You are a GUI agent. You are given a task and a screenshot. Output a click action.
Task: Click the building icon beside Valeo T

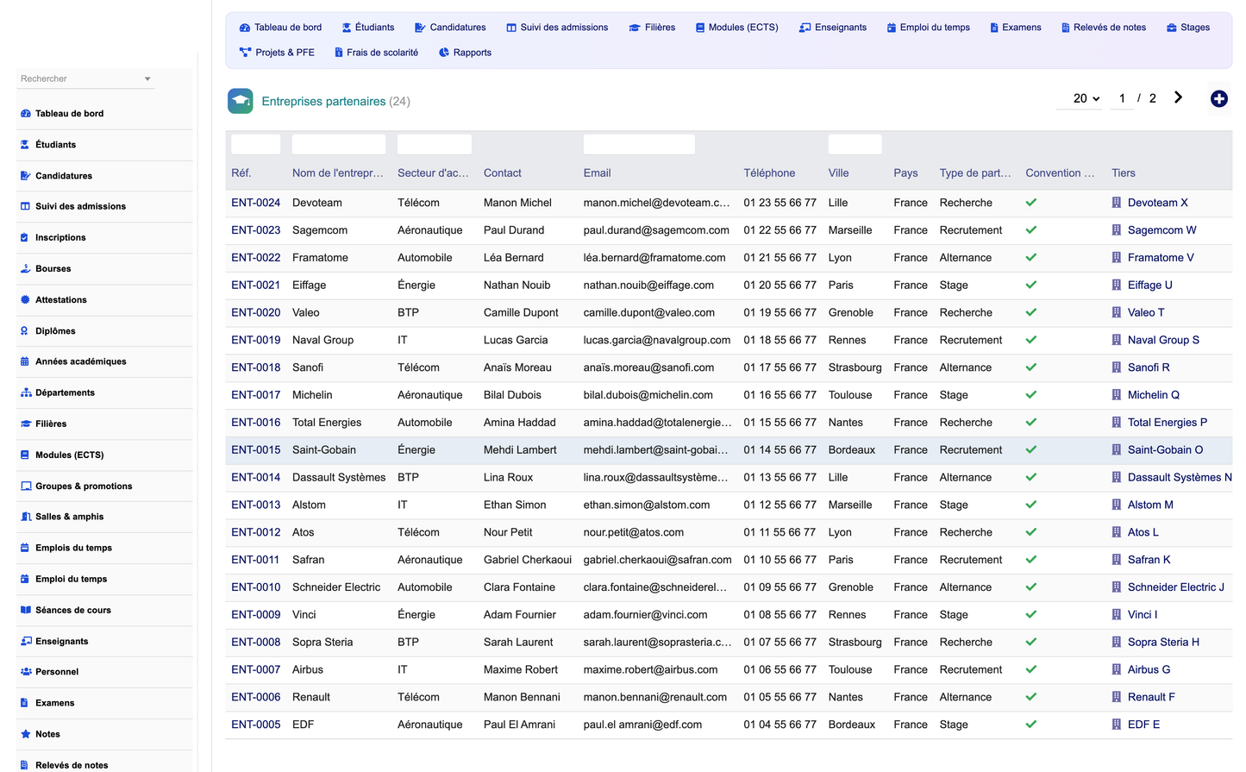1117,312
